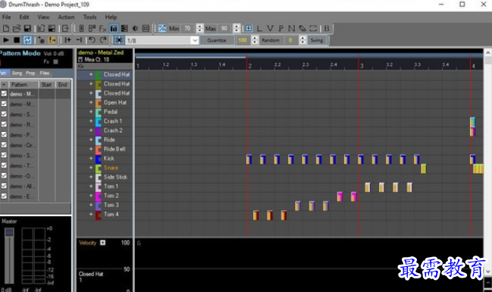This screenshot has height=292, width=492.
Task: Click the record dot toolbar icon
Action: [x=41, y=40]
